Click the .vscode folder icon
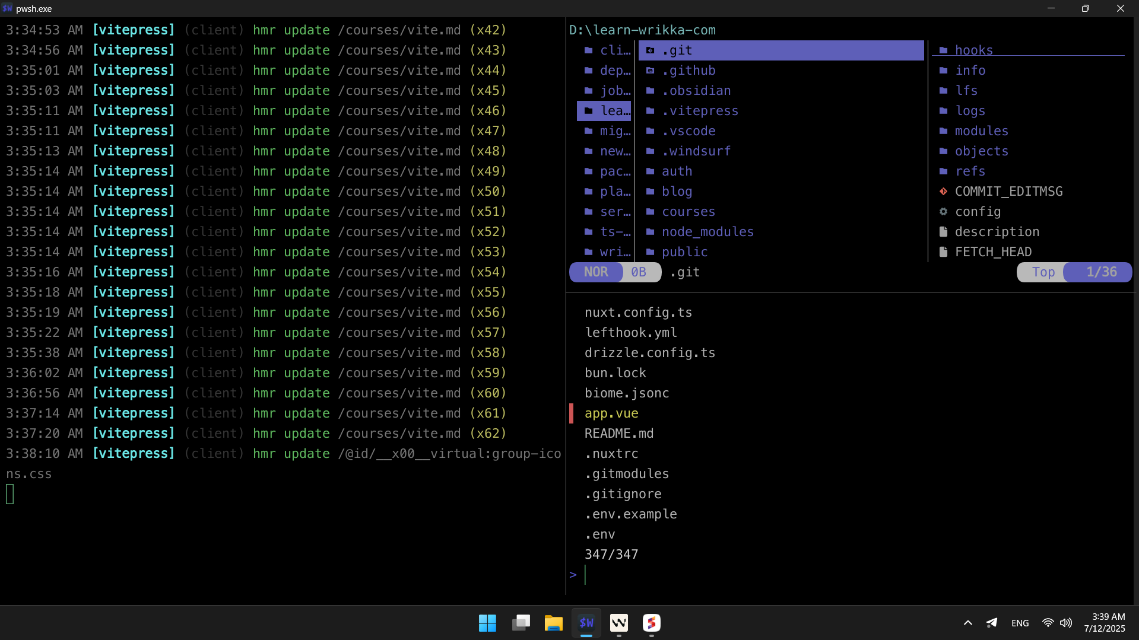 pos(651,131)
